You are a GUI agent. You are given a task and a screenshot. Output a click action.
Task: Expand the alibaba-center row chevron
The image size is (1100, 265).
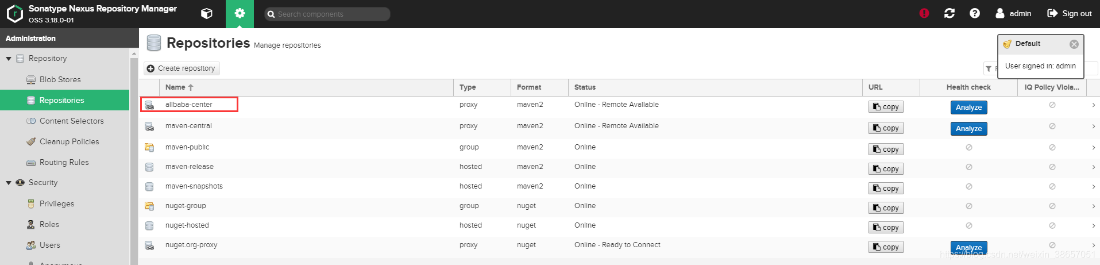click(x=1094, y=105)
